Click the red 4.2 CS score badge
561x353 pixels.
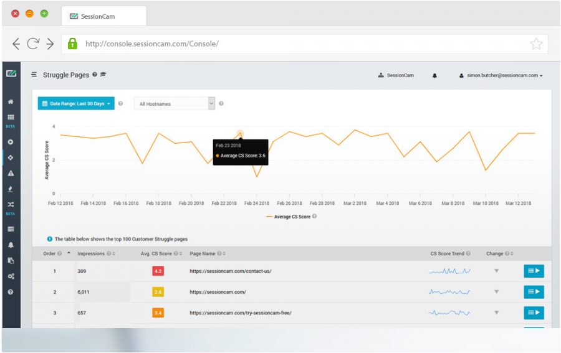pos(158,271)
